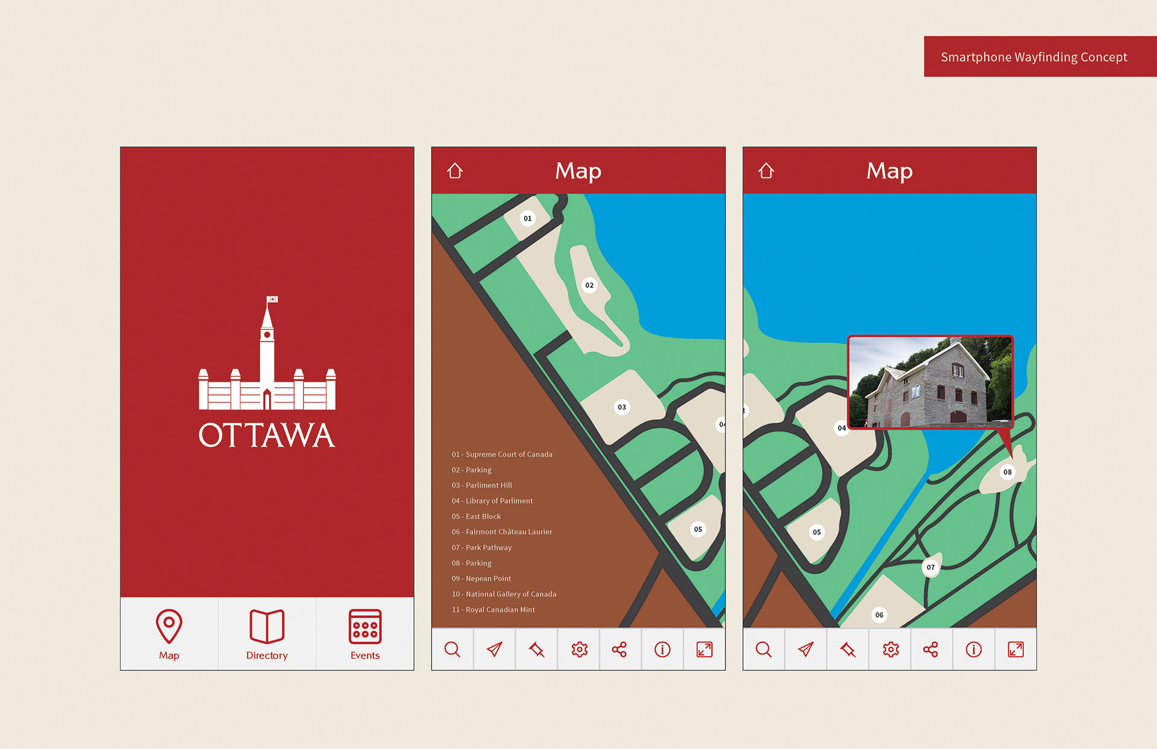Screen dimensions: 1157x749
Task: Click legend entry National Gallery of Canada
Action: point(504,595)
